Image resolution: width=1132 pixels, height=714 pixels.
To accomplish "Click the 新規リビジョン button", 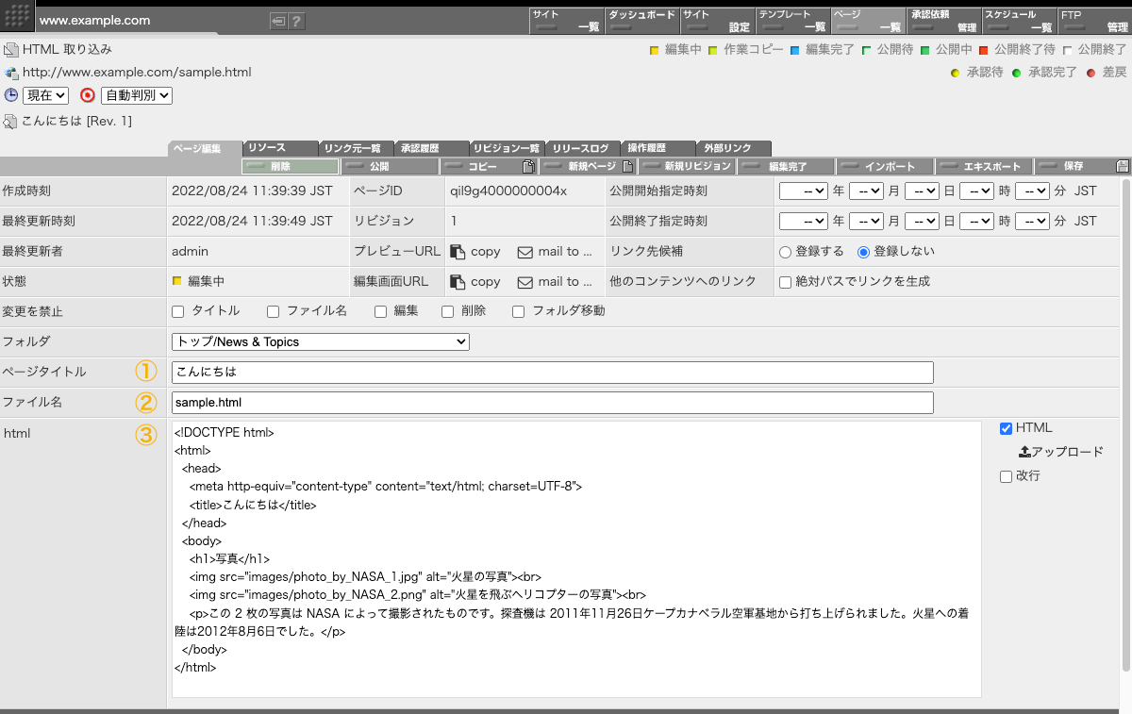I will [x=688, y=167].
